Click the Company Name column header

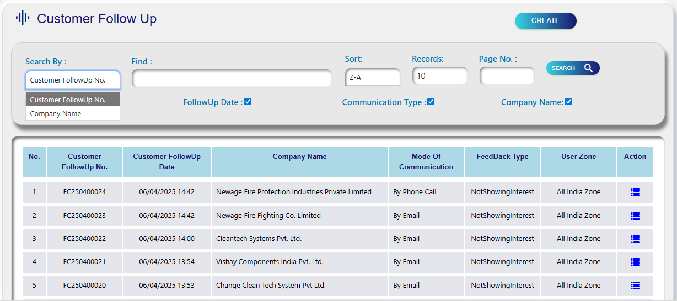coord(299,157)
